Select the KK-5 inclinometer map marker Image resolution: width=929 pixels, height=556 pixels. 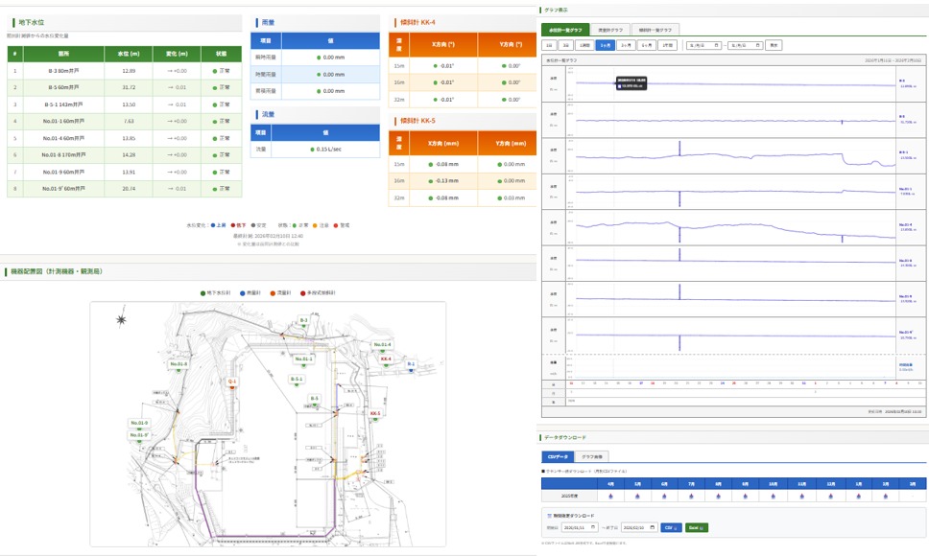point(374,413)
